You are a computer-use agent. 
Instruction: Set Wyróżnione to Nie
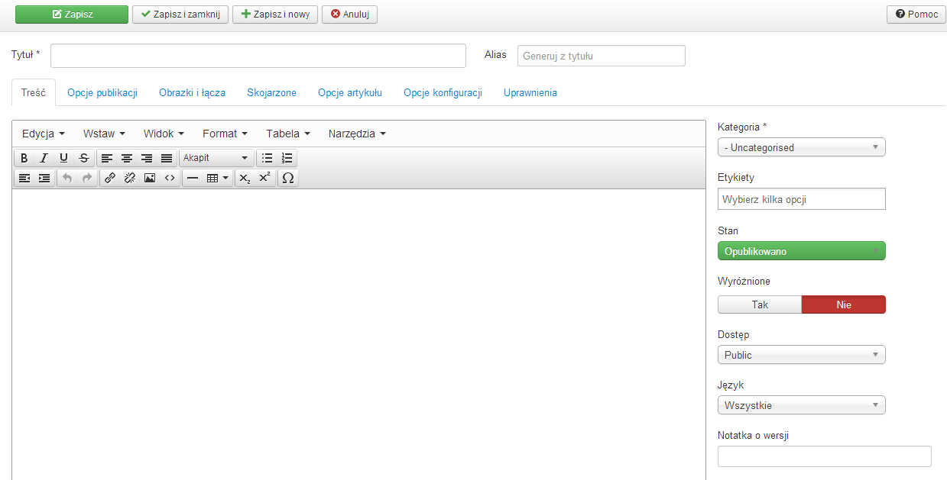coord(844,304)
